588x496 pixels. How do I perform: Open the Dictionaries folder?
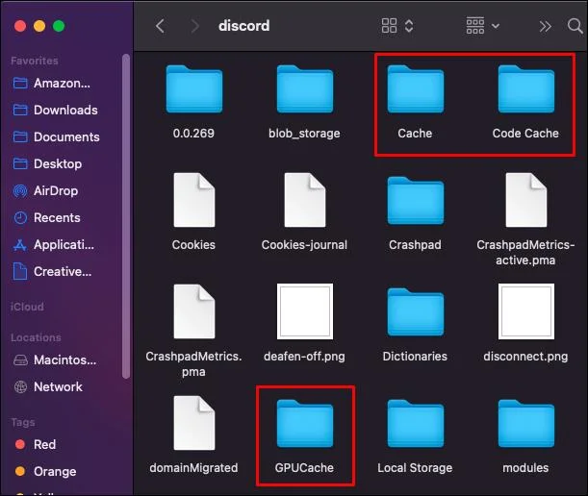[415, 311]
